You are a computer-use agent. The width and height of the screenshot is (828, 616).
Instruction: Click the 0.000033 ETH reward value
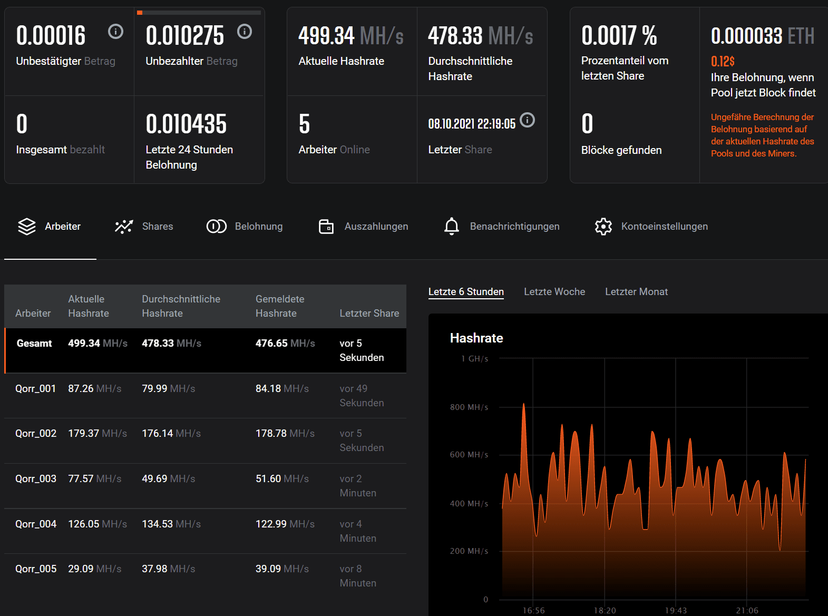coord(763,36)
